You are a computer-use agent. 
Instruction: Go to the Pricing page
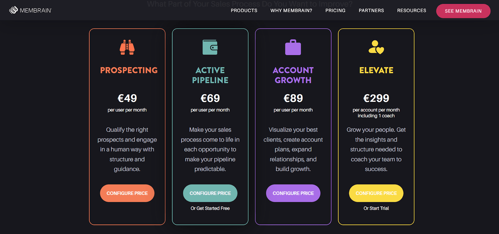click(x=335, y=10)
